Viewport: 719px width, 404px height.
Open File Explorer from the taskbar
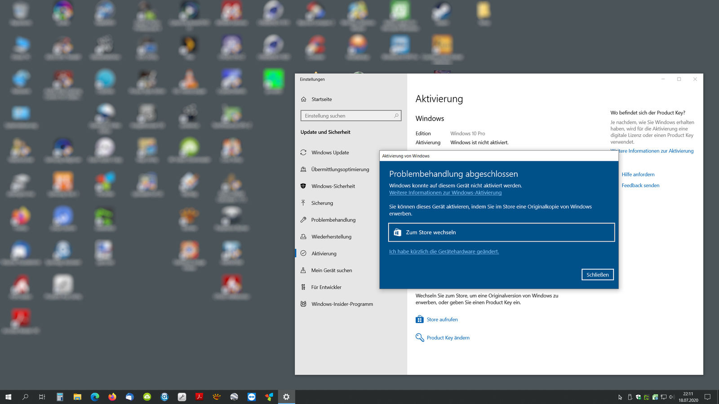(77, 397)
